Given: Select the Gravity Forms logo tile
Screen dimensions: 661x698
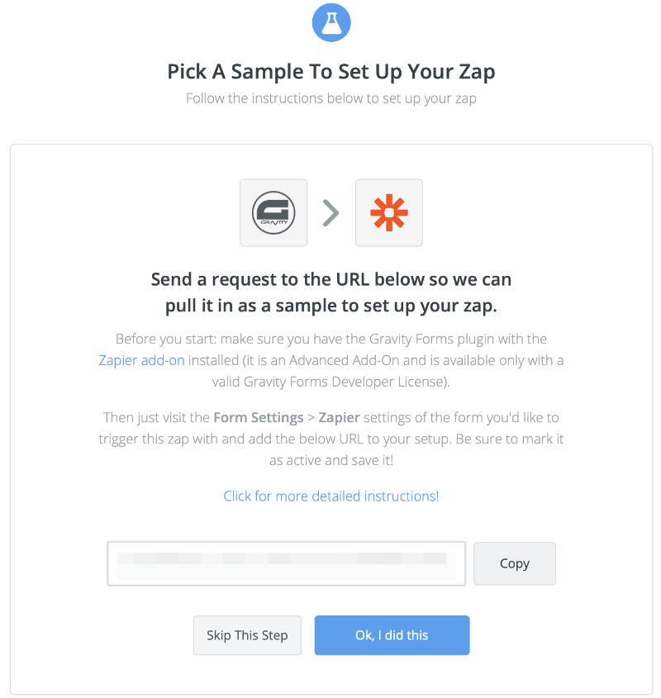Looking at the screenshot, I should coord(273,213).
